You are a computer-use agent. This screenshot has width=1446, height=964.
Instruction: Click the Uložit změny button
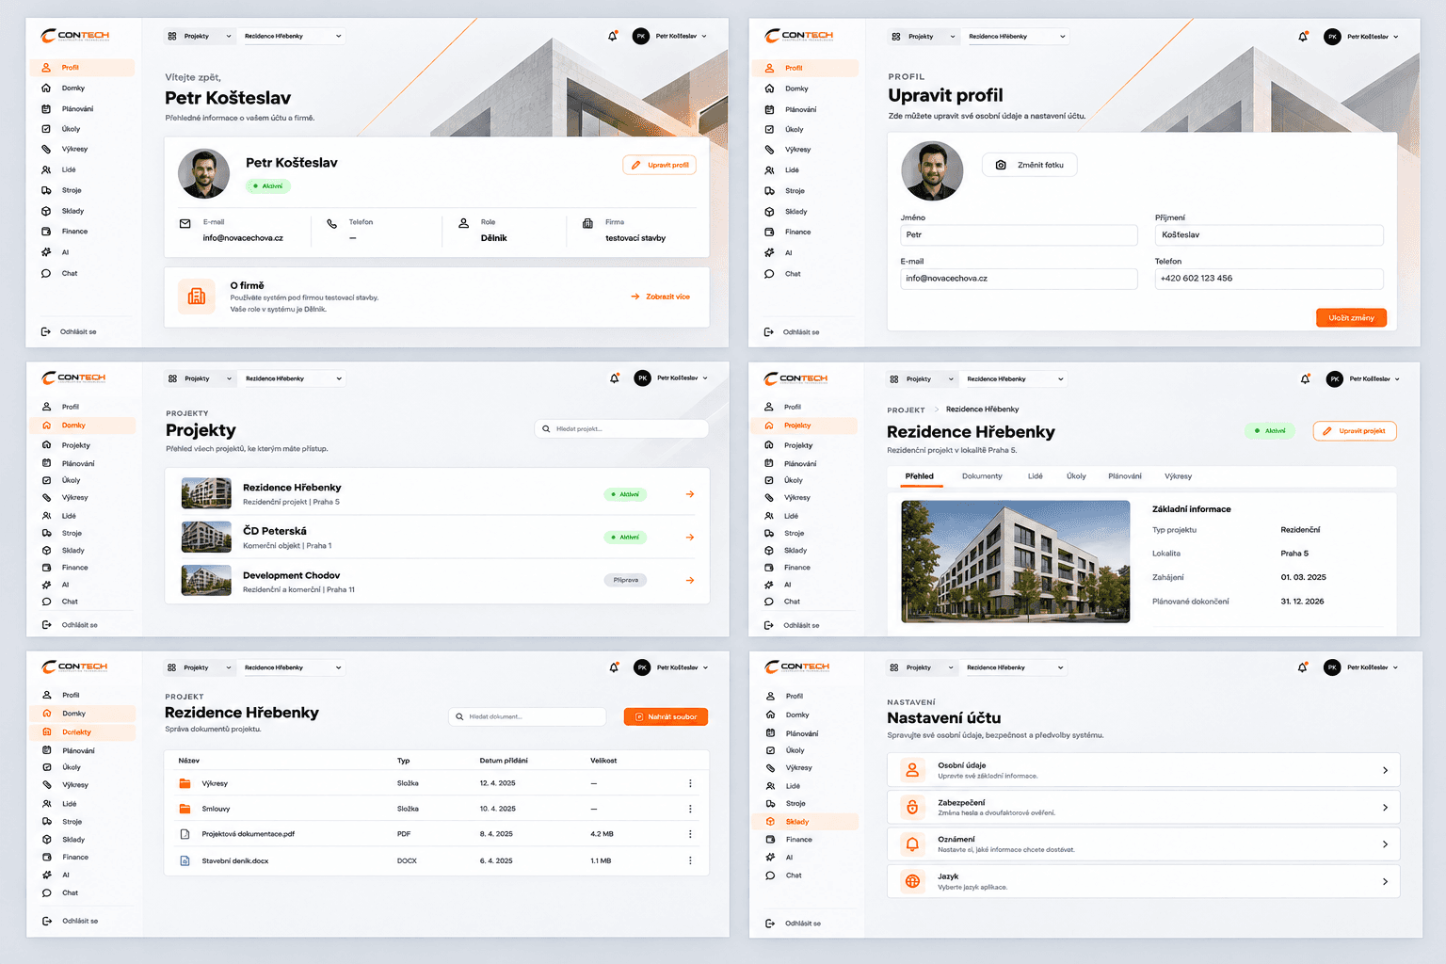1351,318
